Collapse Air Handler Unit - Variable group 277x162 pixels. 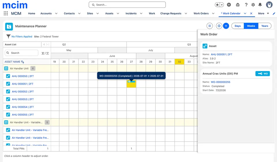coord(6,122)
